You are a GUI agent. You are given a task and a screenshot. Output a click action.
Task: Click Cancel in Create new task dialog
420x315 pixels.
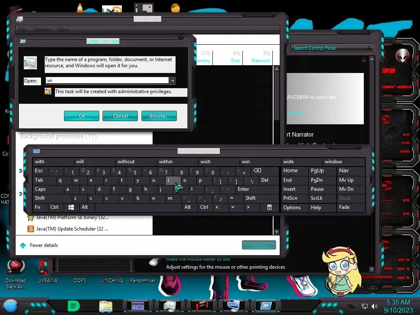[x=120, y=116]
